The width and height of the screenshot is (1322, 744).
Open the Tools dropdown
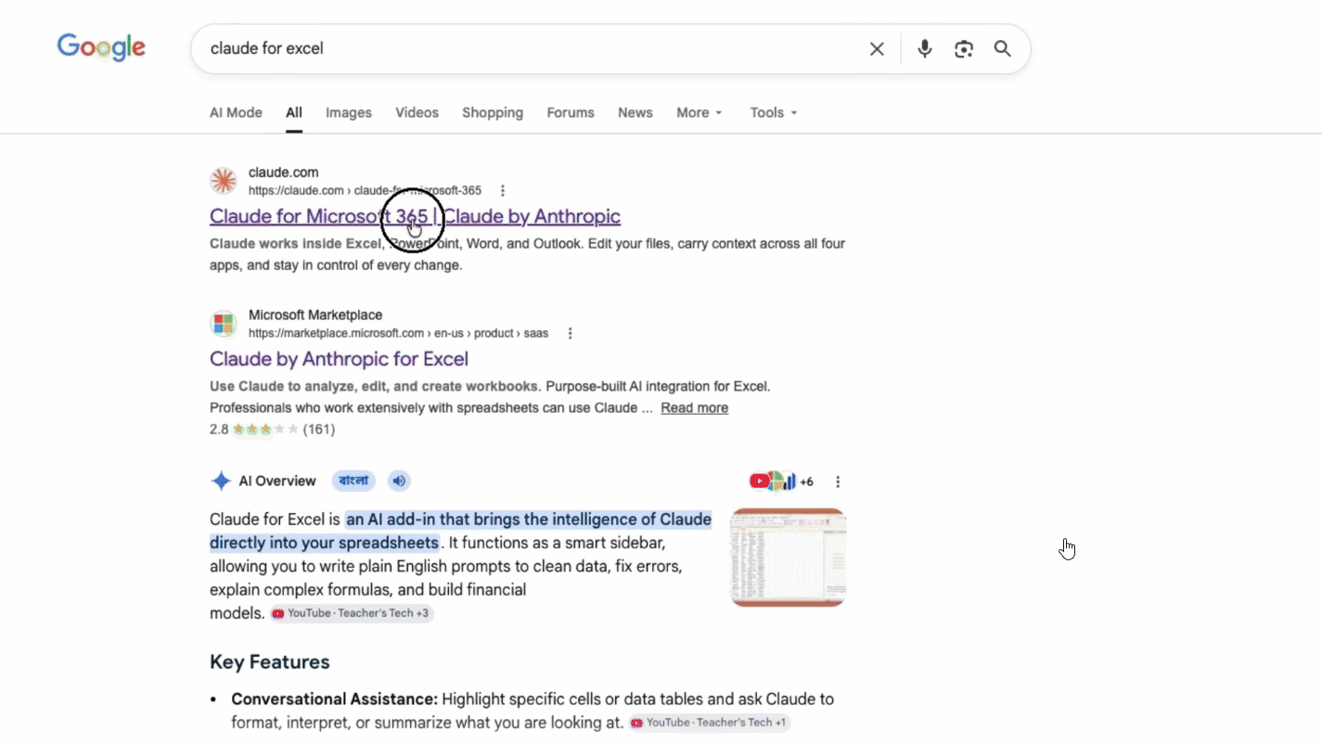774,112
